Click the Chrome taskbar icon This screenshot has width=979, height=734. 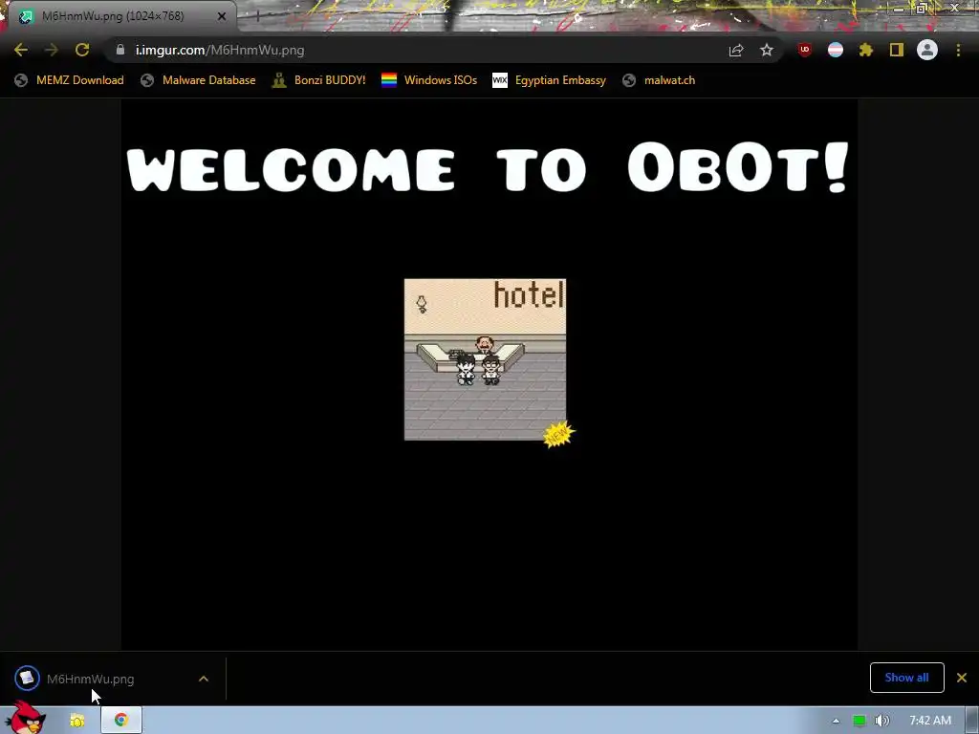(121, 721)
